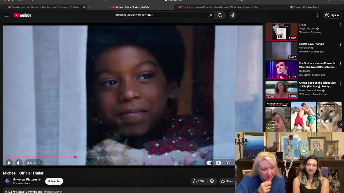Clear the search box text
This screenshot has width=344, height=193.
211,15
